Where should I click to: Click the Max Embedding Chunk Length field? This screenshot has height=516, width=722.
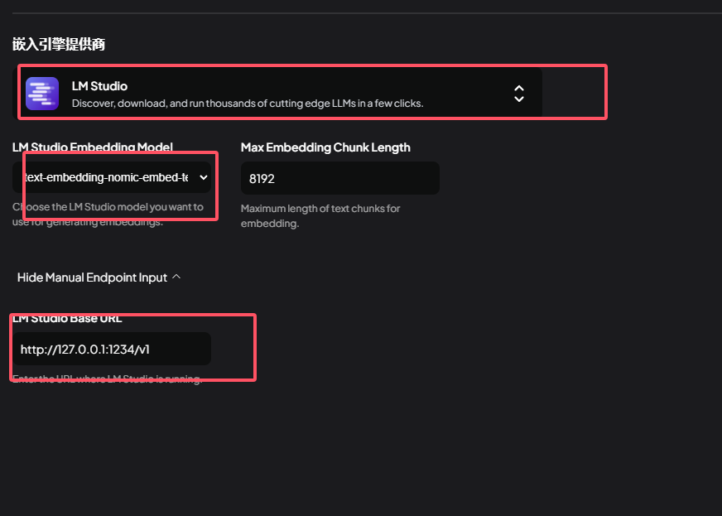click(x=339, y=178)
